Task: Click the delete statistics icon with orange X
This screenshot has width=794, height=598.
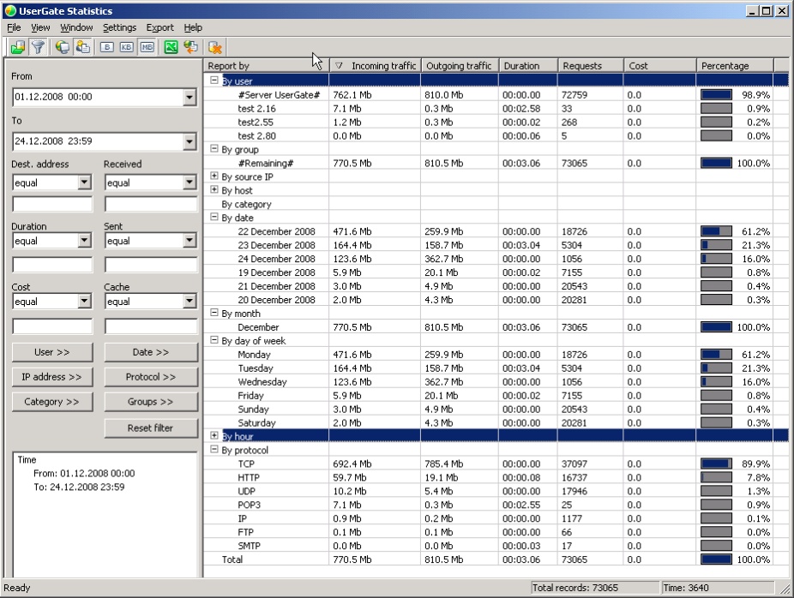Action: pos(215,47)
